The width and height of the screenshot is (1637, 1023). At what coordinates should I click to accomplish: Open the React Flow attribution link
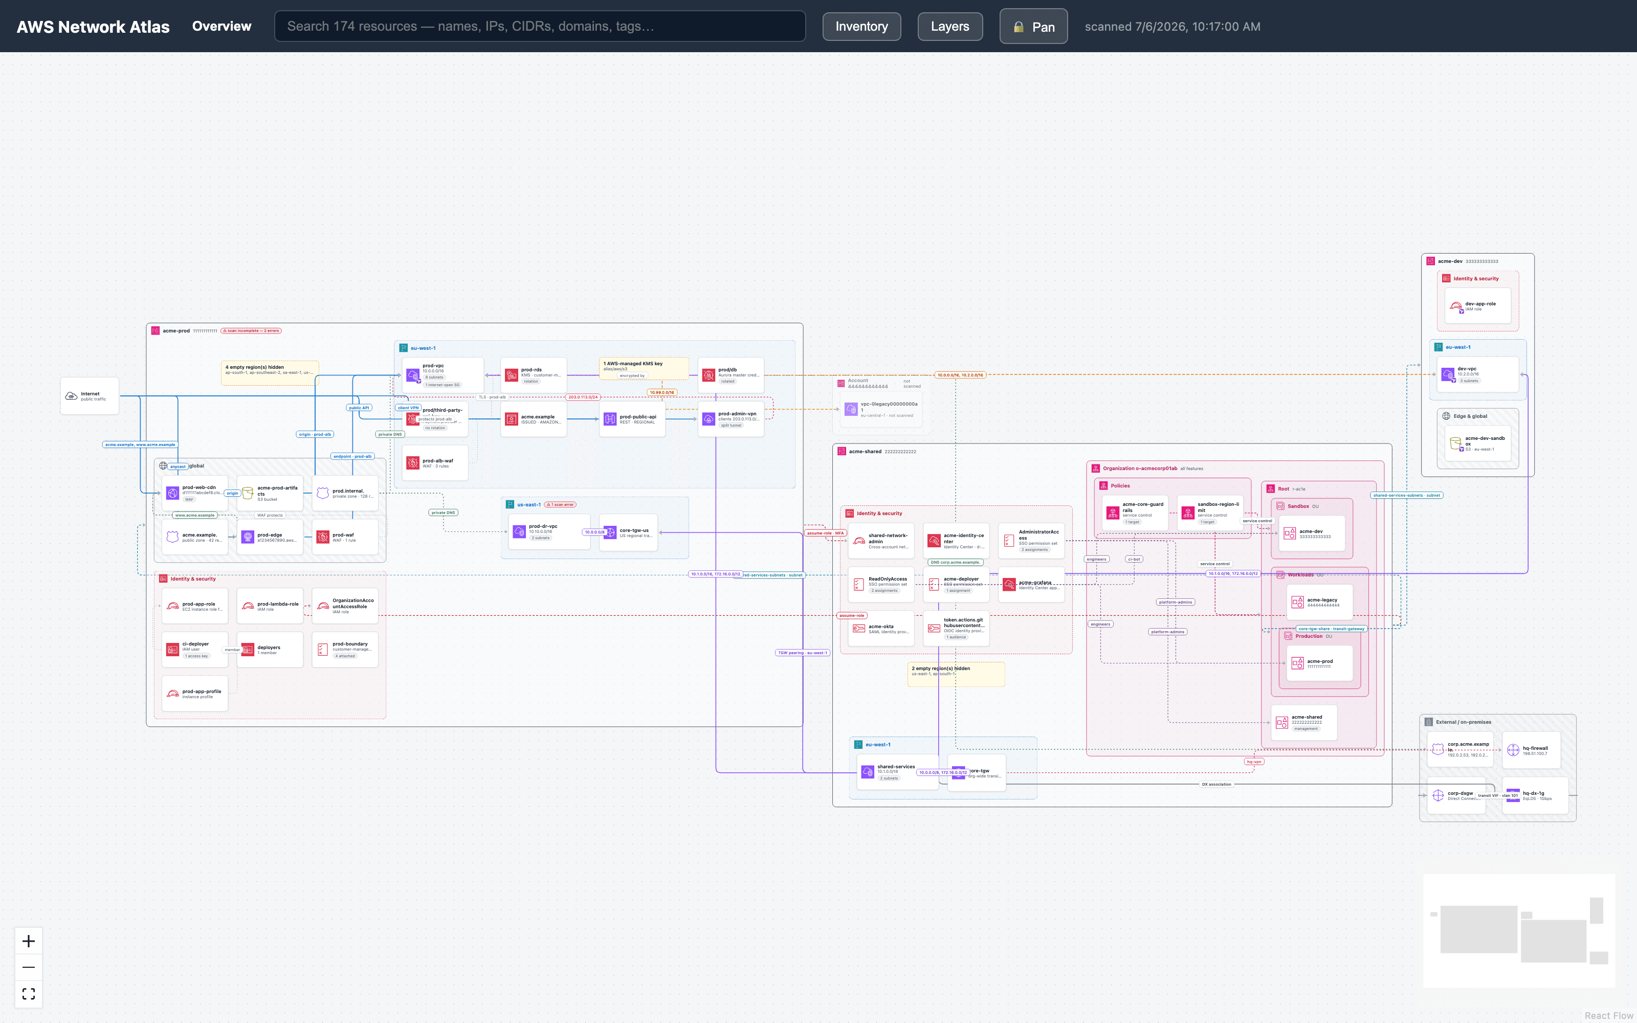(x=1608, y=1015)
